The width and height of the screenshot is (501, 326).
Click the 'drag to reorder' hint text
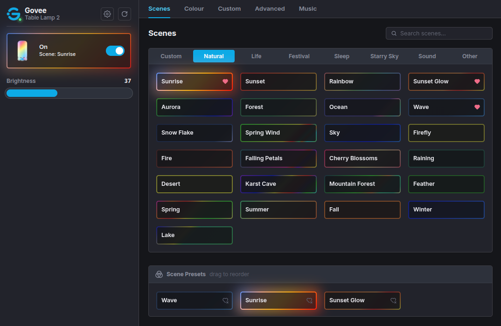pos(229,274)
